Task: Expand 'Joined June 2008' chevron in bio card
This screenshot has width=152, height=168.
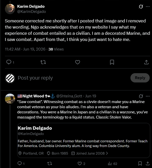Action: coord(107,153)
